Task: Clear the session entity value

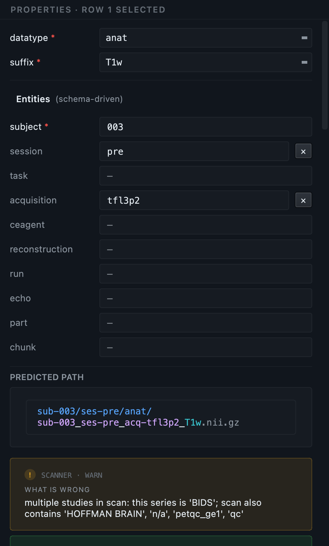Action: point(303,151)
